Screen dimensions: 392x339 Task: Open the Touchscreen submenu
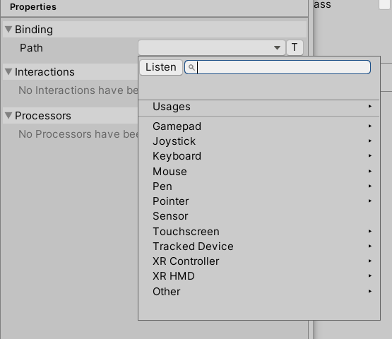tap(259, 232)
